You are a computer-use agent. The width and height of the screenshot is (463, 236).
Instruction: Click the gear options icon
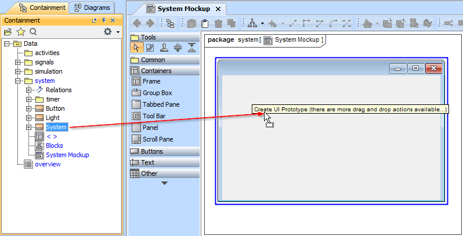tap(108, 31)
